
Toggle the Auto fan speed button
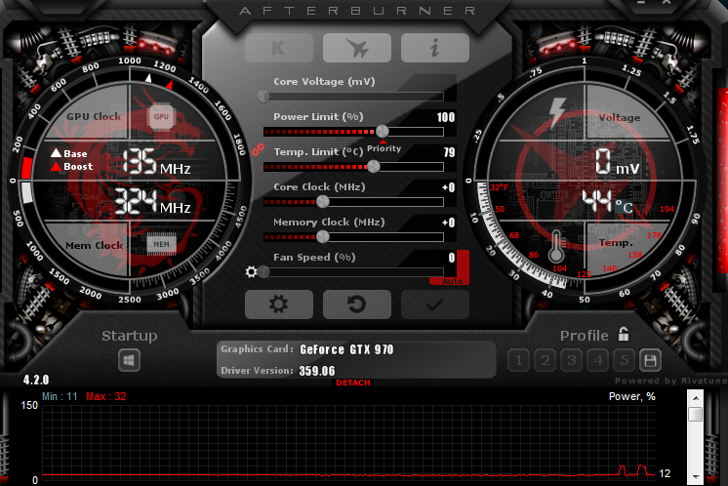click(x=452, y=281)
